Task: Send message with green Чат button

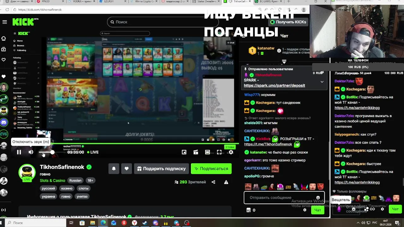Action: [318, 210]
